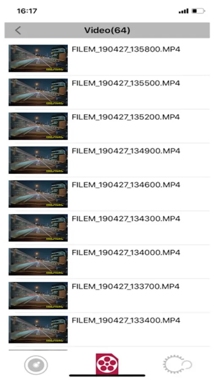This screenshot has height=380, width=214.
Task: Open thumbnail of FILEM_190427_135800.MP4
Action: tap(38, 58)
